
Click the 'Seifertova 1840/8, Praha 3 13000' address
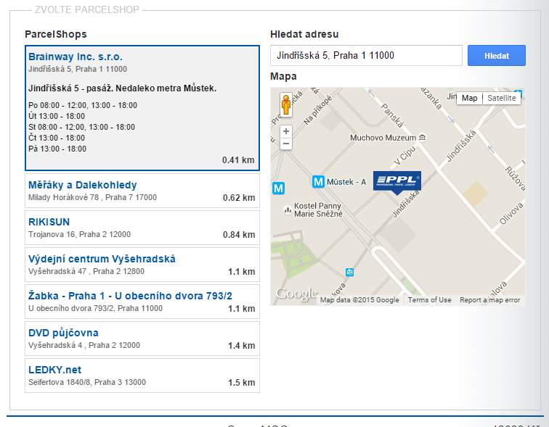pyautogui.click(x=87, y=382)
